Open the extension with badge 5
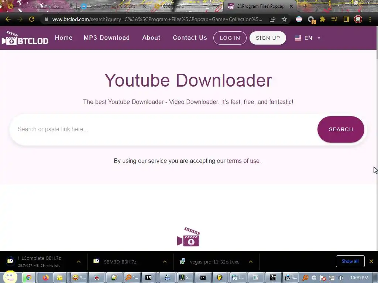 click(311, 20)
